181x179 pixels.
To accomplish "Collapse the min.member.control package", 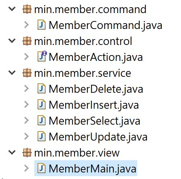I will point(12,41).
